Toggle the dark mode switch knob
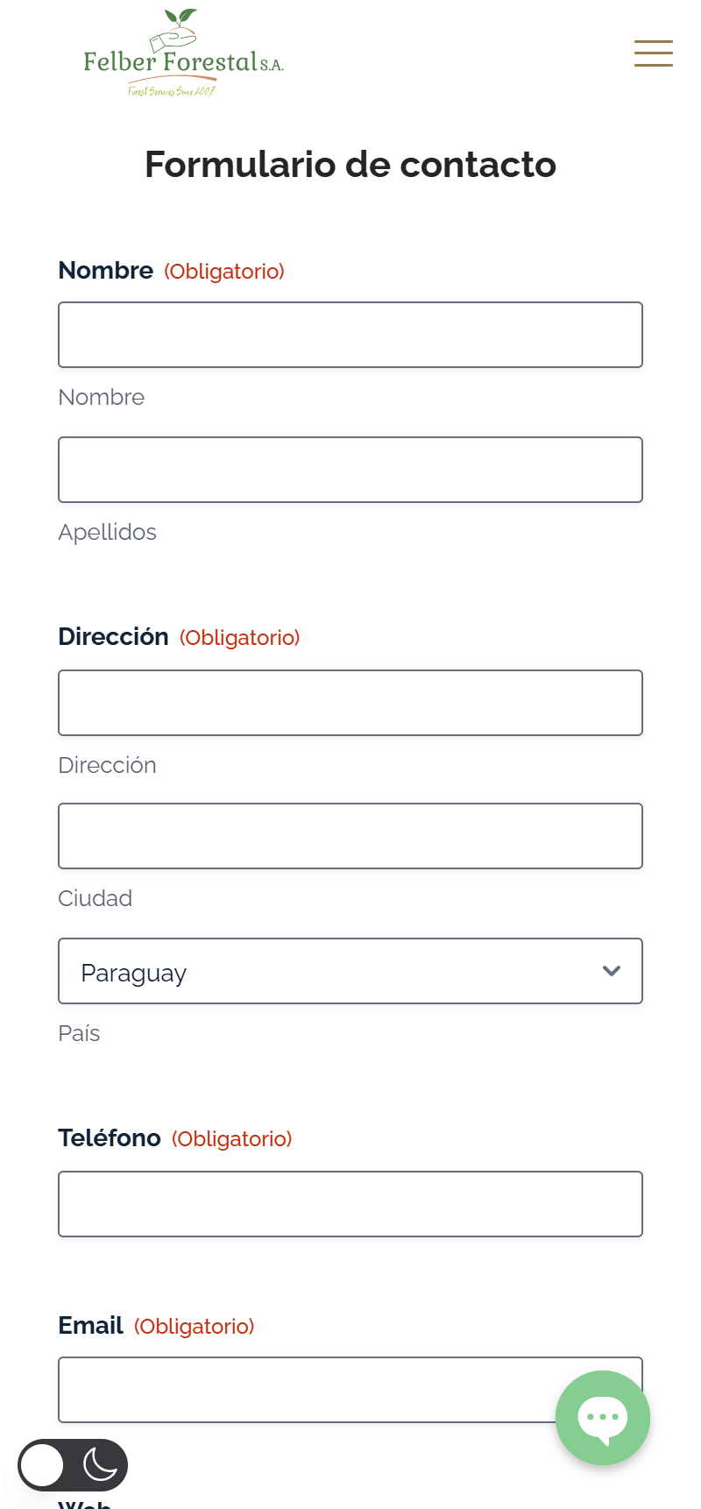 [43, 1464]
